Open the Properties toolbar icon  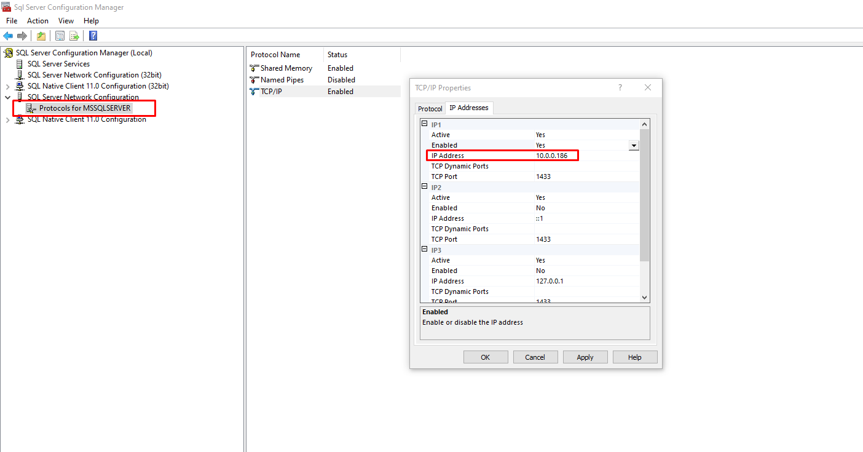tap(60, 35)
